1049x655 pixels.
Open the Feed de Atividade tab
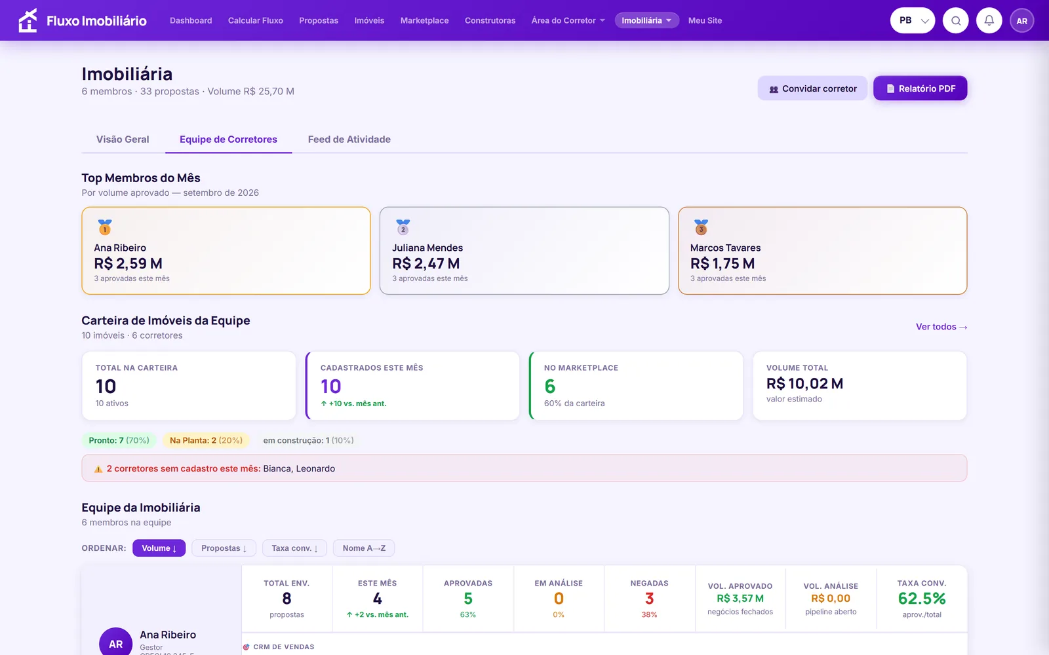coord(349,140)
